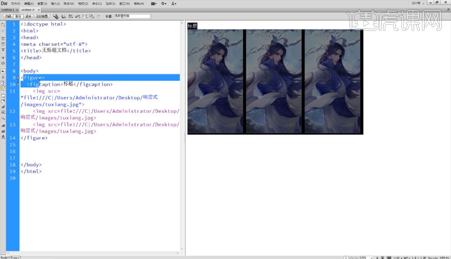
Task: Click the Refresh Design View icon
Action: click(98, 16)
